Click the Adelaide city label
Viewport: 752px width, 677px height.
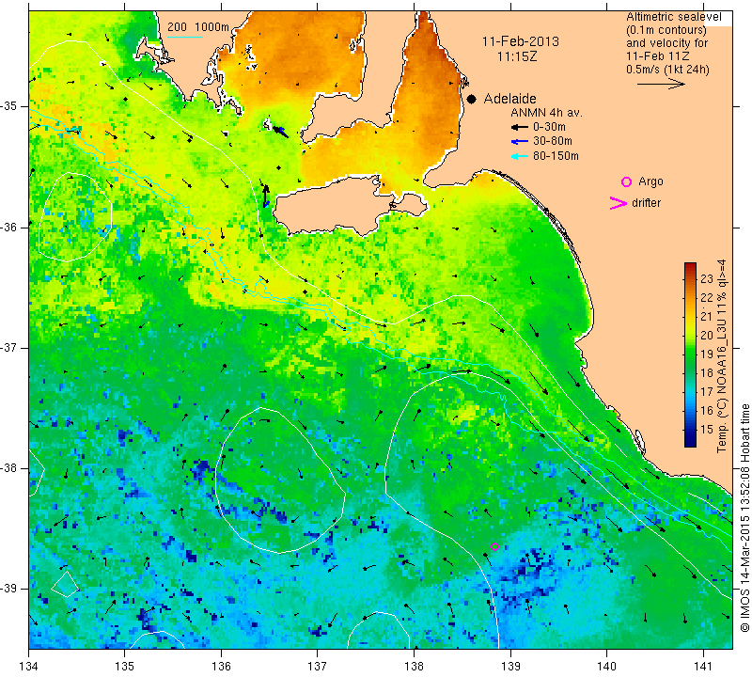tap(509, 99)
